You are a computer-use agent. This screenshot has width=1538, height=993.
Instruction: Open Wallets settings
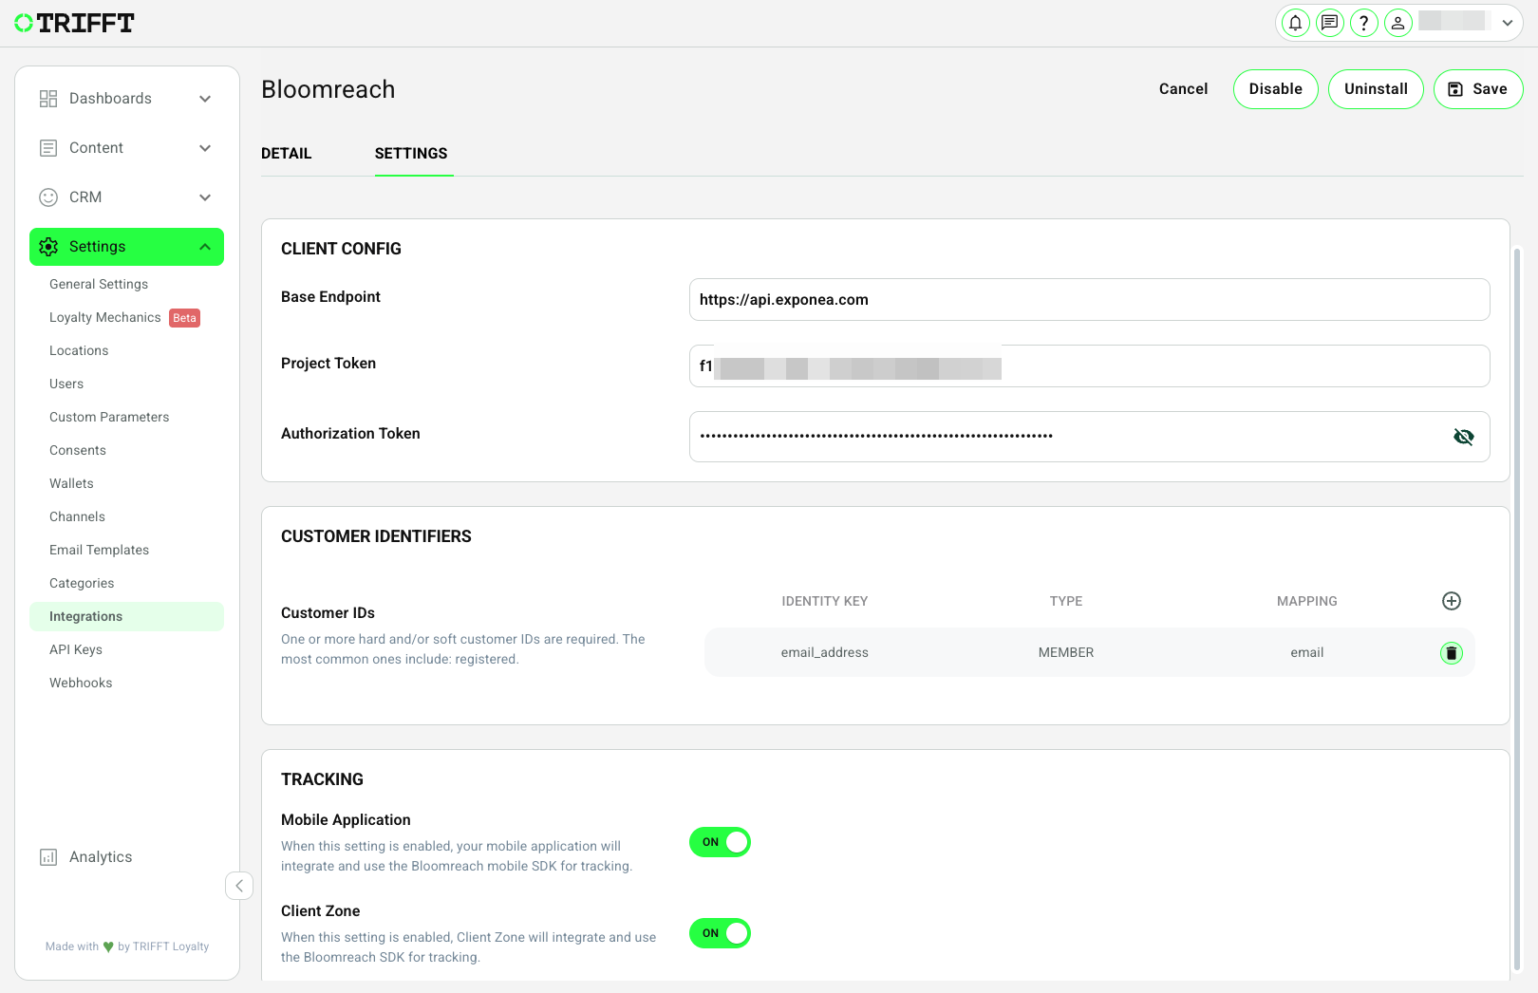[x=71, y=483]
